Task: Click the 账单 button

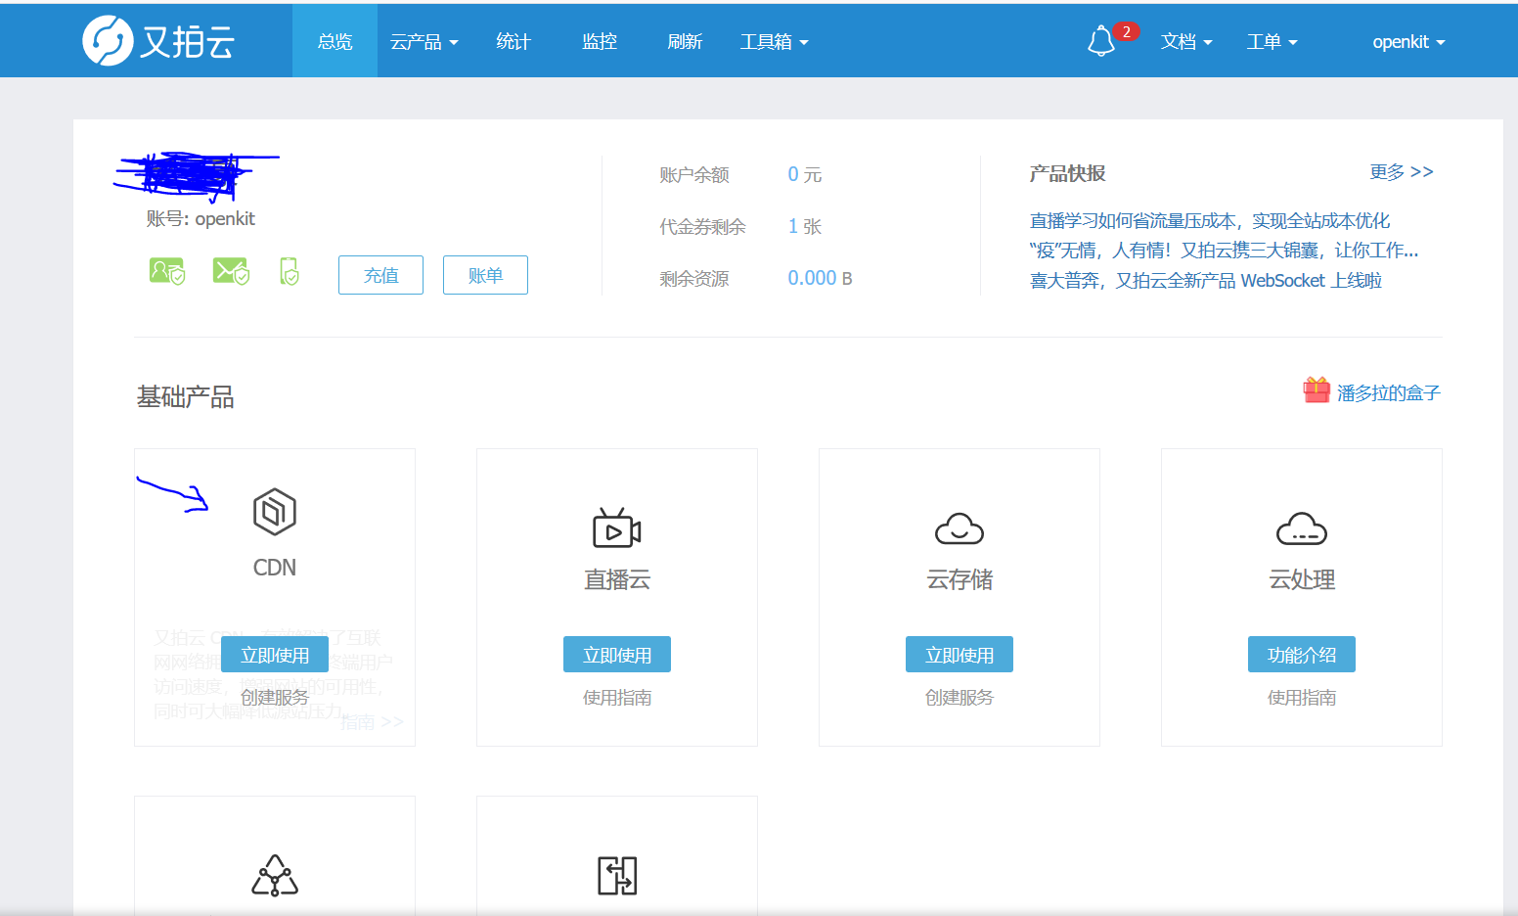Action: pyautogui.click(x=485, y=275)
